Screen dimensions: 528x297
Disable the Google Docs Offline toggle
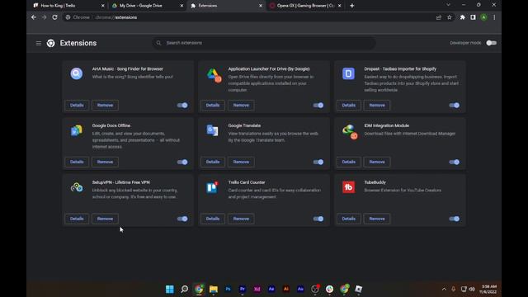tap(182, 162)
